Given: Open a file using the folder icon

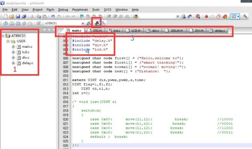Looking at the screenshot, I should point(12,17).
